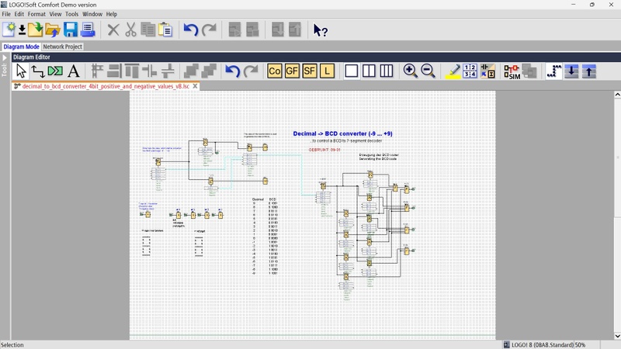Click Undo in the Diagram Editor toolbar

pos(232,71)
